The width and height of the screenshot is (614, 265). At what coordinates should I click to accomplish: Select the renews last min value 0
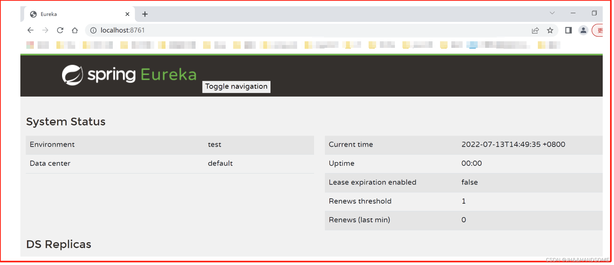(464, 220)
